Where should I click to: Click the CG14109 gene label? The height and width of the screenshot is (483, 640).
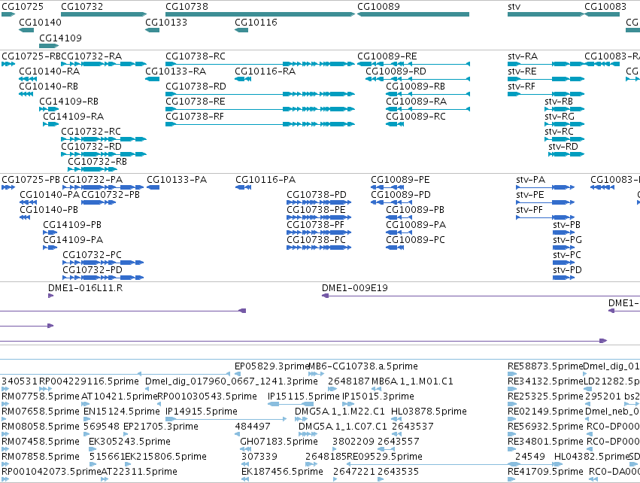60,38
